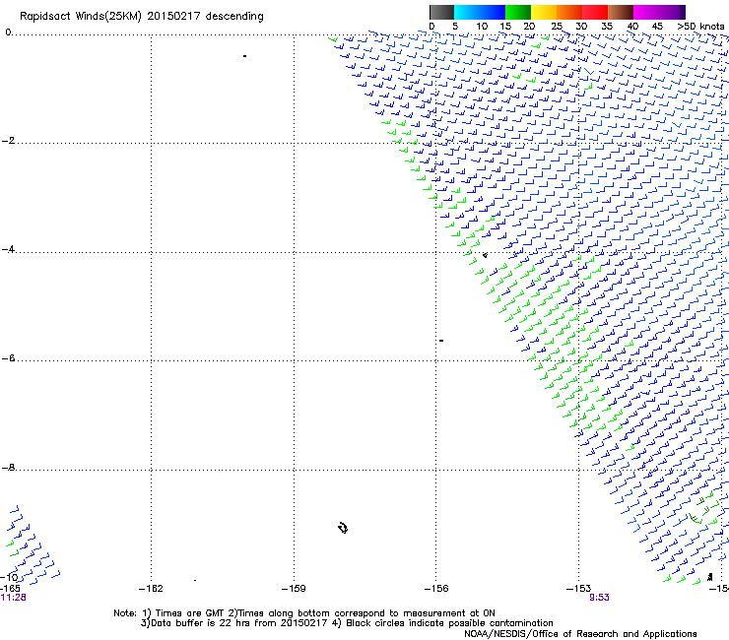This screenshot has width=729, height=640.
Task: Click the Rapidsact Winds(25KM) title text
Action: (x=141, y=17)
